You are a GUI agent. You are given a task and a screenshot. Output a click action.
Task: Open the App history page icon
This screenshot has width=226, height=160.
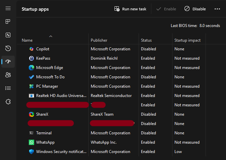click(x=8, y=48)
